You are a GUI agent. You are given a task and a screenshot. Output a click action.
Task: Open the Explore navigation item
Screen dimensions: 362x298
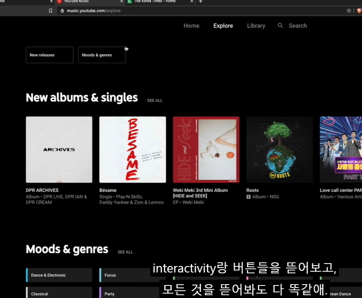pyautogui.click(x=223, y=26)
